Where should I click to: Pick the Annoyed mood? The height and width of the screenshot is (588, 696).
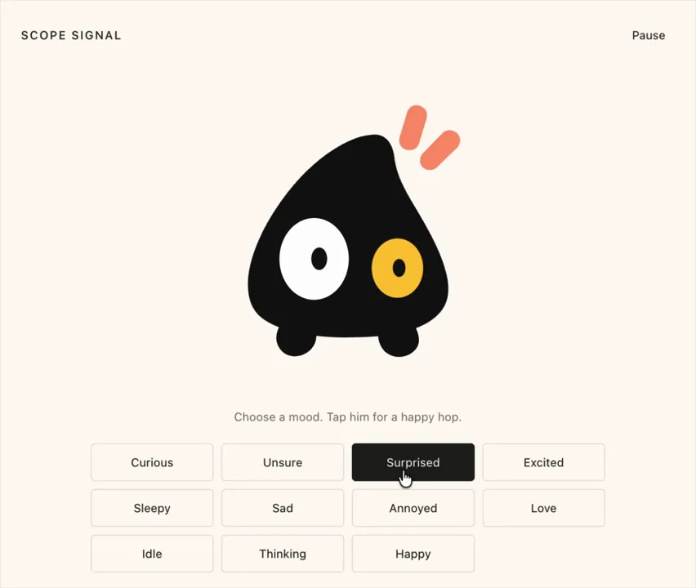tap(413, 508)
